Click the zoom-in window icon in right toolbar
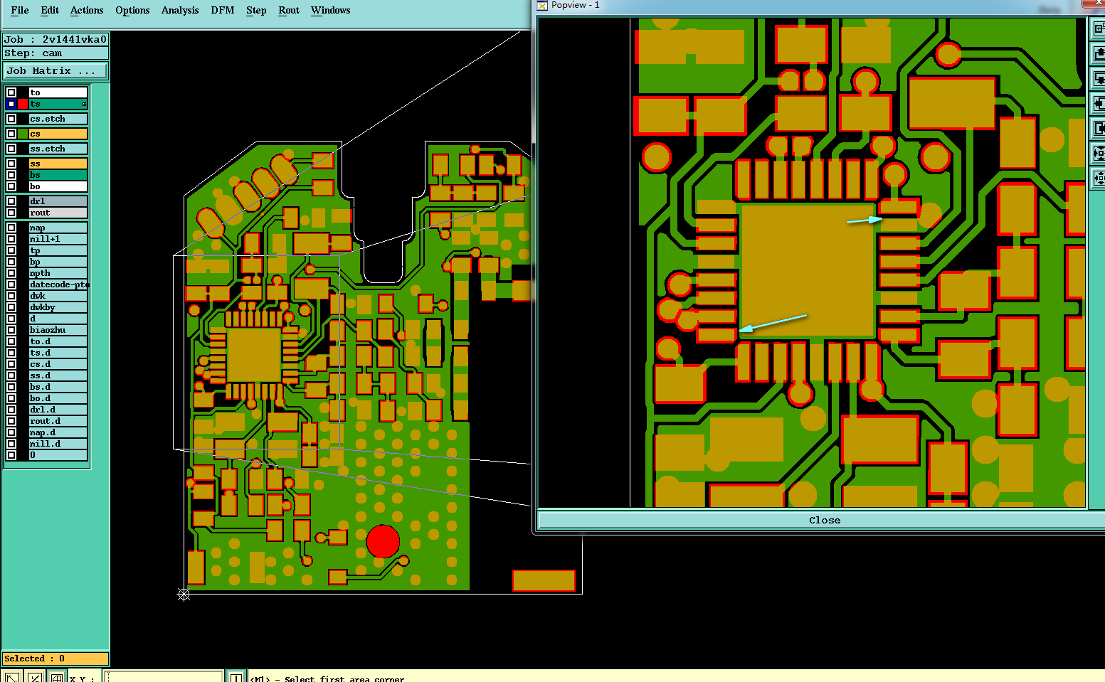Screen dimensions: 1105x682 (1099, 28)
